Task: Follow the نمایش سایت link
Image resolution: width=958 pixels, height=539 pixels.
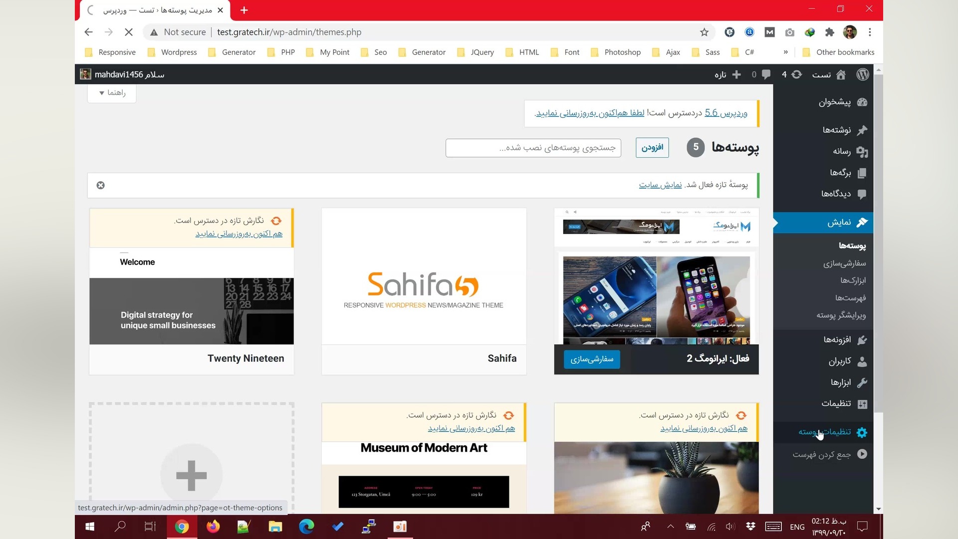Action: [660, 185]
